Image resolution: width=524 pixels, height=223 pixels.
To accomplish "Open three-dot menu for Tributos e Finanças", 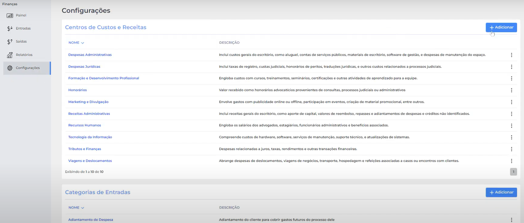I will [x=511, y=149].
